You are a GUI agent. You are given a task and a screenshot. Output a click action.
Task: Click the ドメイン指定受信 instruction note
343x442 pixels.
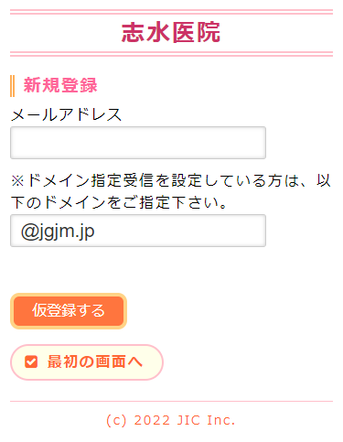pyautogui.click(x=171, y=191)
